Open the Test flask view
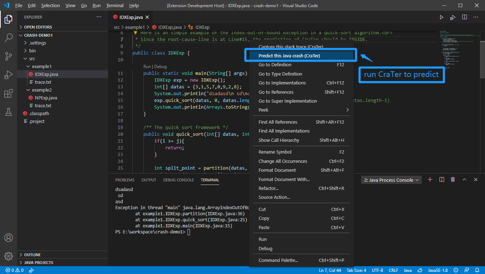 tap(9, 112)
